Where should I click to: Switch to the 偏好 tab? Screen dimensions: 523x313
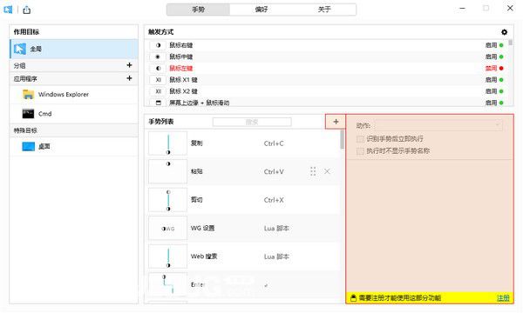261,10
